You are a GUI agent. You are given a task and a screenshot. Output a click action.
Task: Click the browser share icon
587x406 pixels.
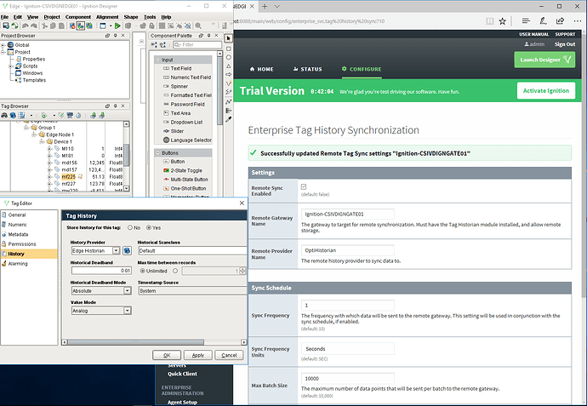point(560,21)
